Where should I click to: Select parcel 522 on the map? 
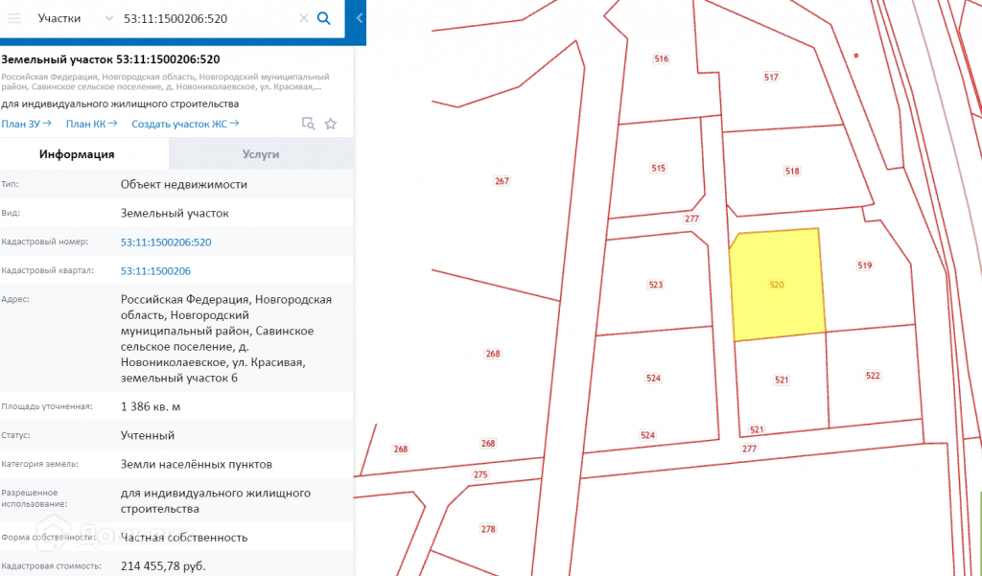coord(873,376)
